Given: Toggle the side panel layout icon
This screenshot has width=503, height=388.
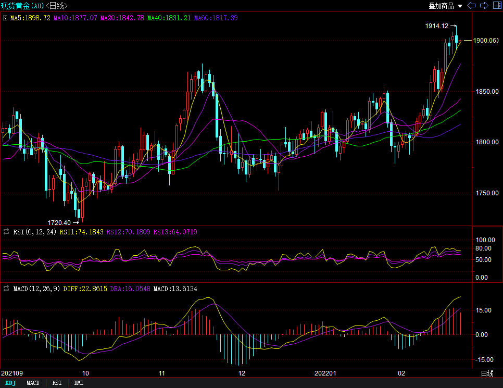Looking at the screenshot, I should point(496,6).
